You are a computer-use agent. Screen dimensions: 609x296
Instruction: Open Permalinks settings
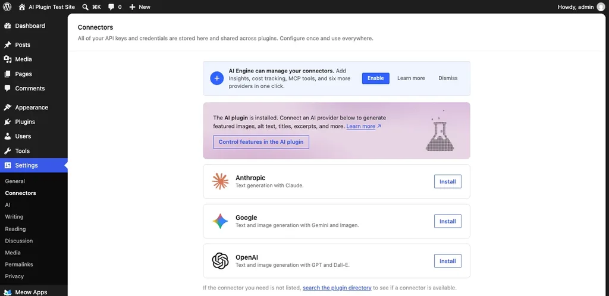[x=18, y=264]
